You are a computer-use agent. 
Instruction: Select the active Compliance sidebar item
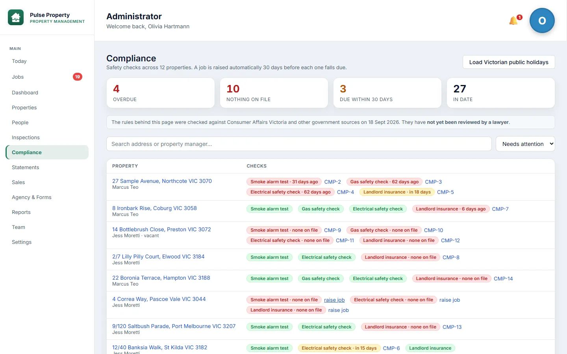point(47,153)
